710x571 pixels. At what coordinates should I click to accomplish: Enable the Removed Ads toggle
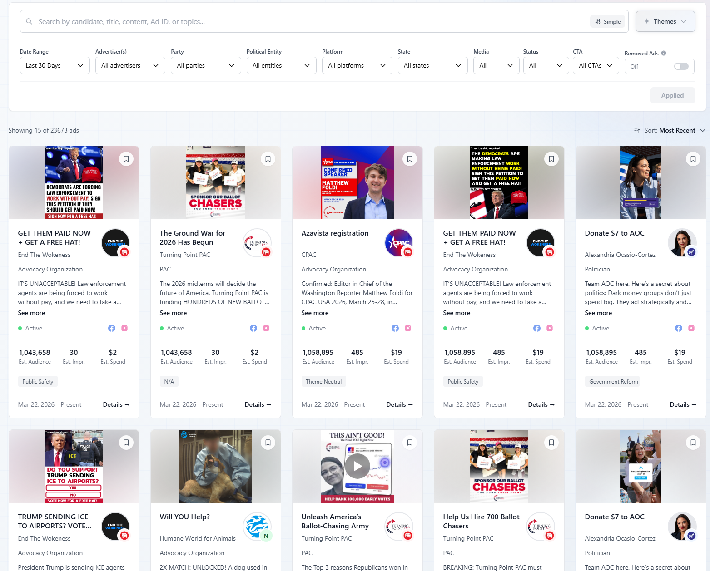point(681,66)
